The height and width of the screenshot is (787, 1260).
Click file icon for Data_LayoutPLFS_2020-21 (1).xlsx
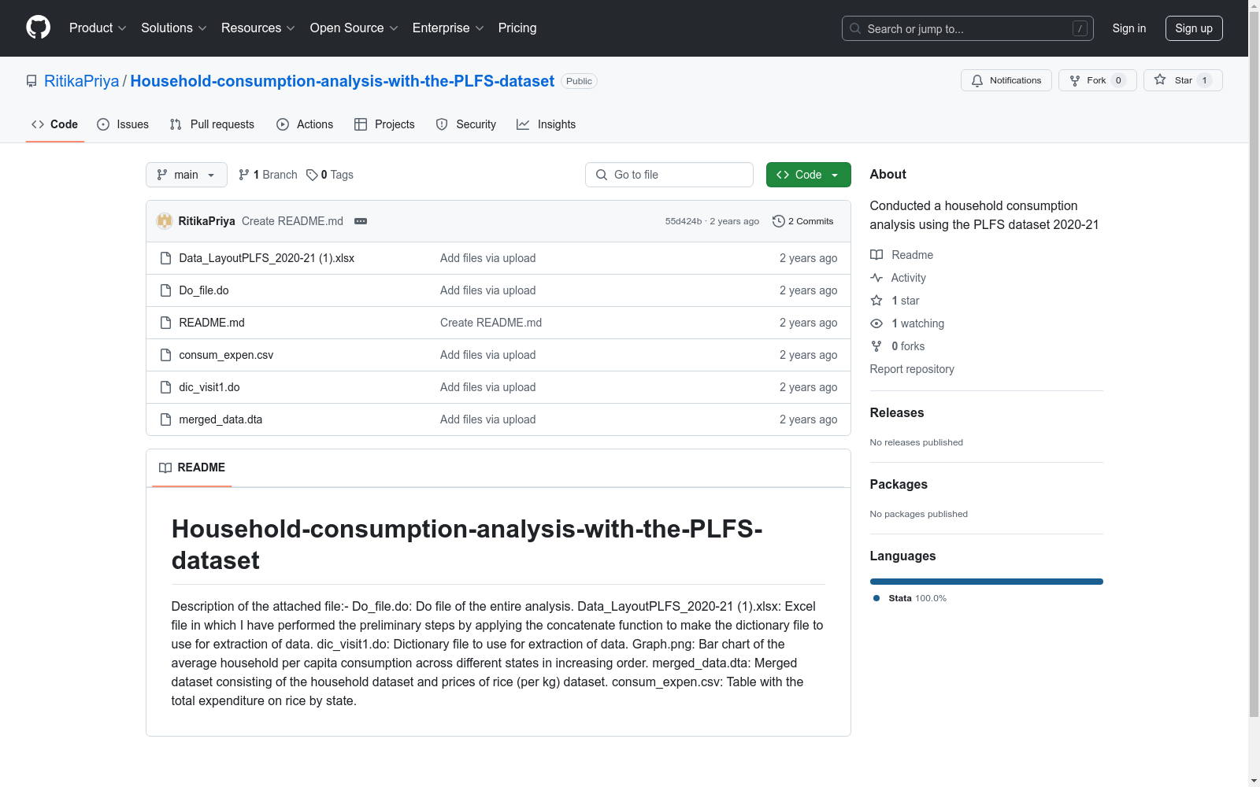[x=165, y=258]
